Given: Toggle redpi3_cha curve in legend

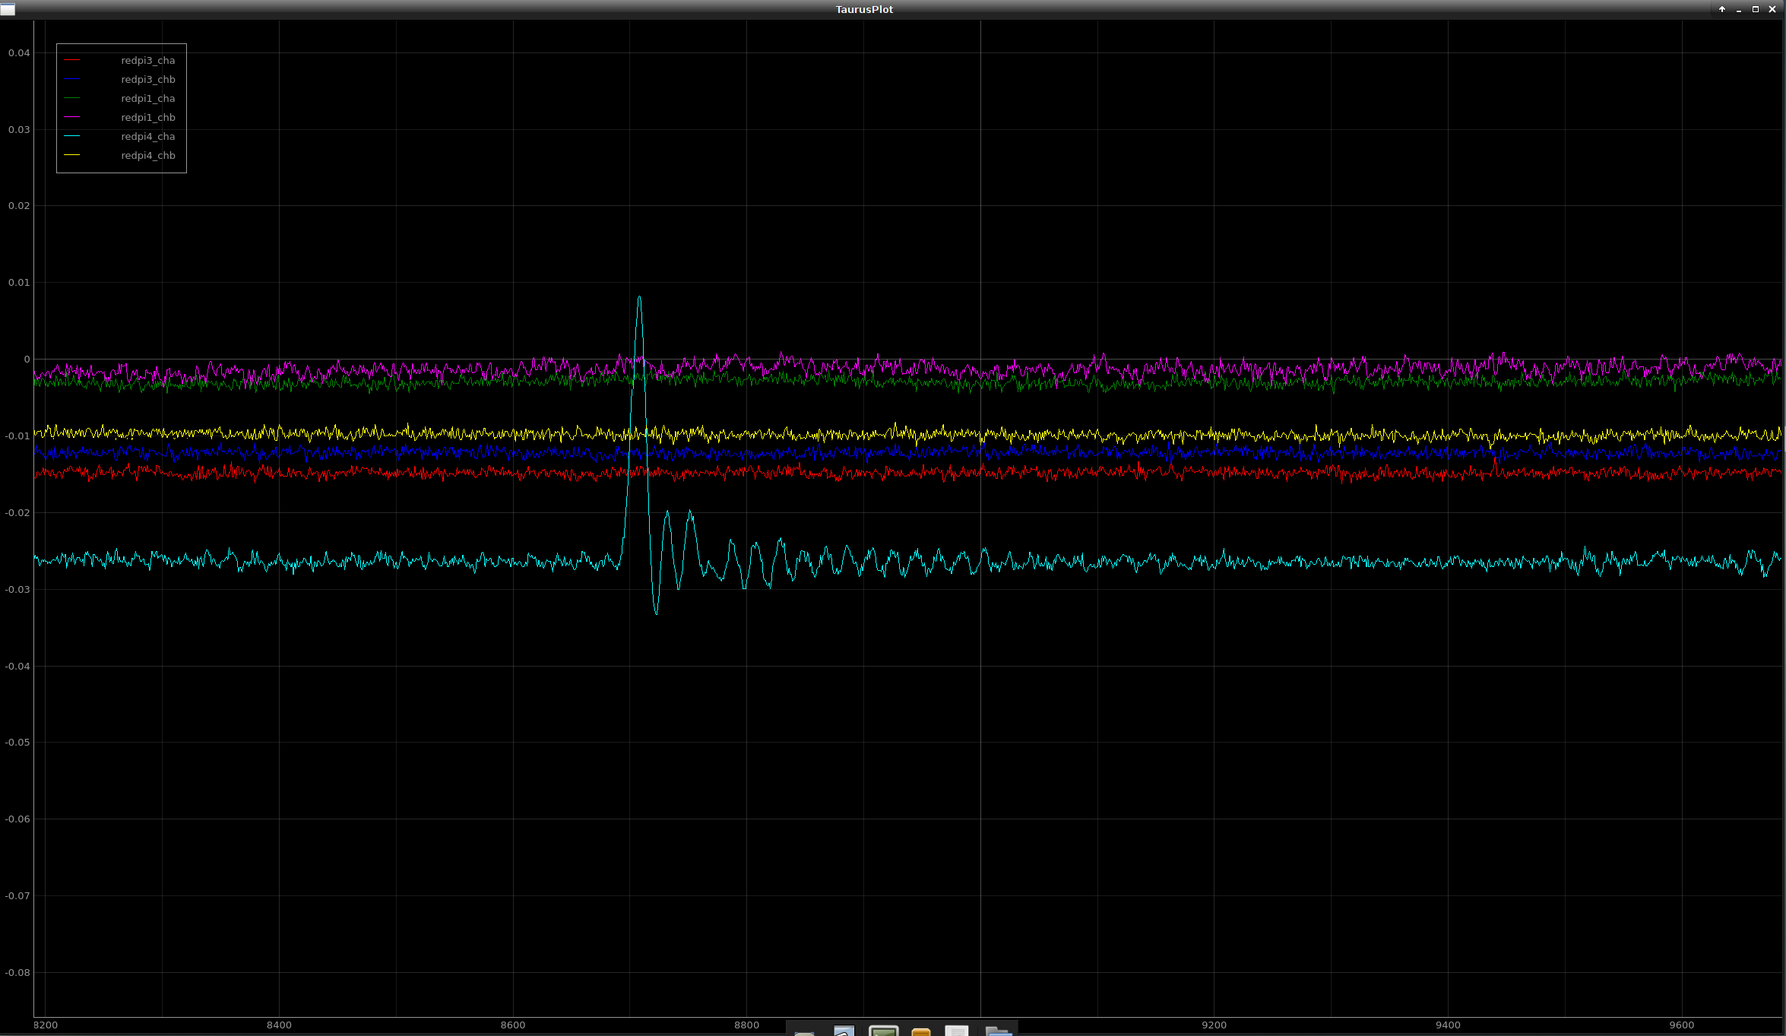Looking at the screenshot, I should (x=147, y=60).
